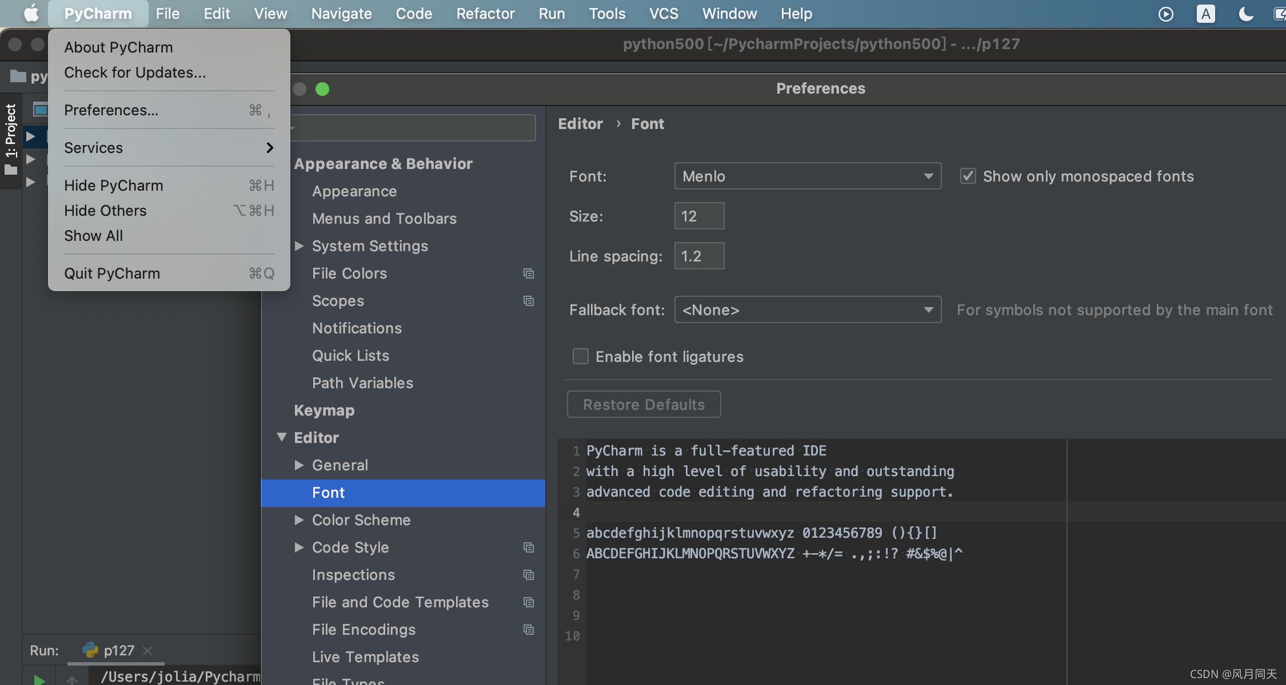Open the Font dropdown showing Menlo

point(808,176)
